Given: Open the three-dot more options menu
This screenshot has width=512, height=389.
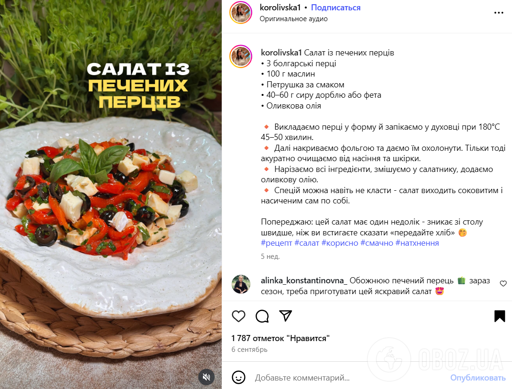Looking at the screenshot, I should pyautogui.click(x=498, y=13).
